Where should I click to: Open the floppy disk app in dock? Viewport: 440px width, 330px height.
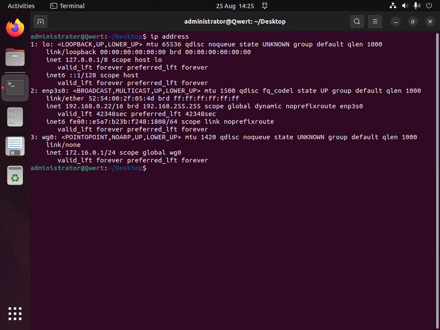coord(15,146)
